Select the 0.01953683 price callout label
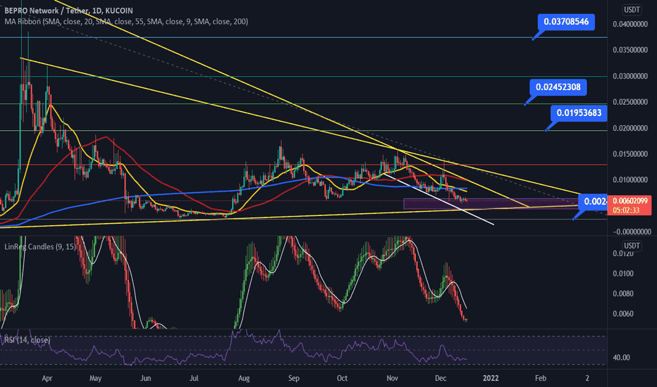Screen dimensions: 657x387 579,113
